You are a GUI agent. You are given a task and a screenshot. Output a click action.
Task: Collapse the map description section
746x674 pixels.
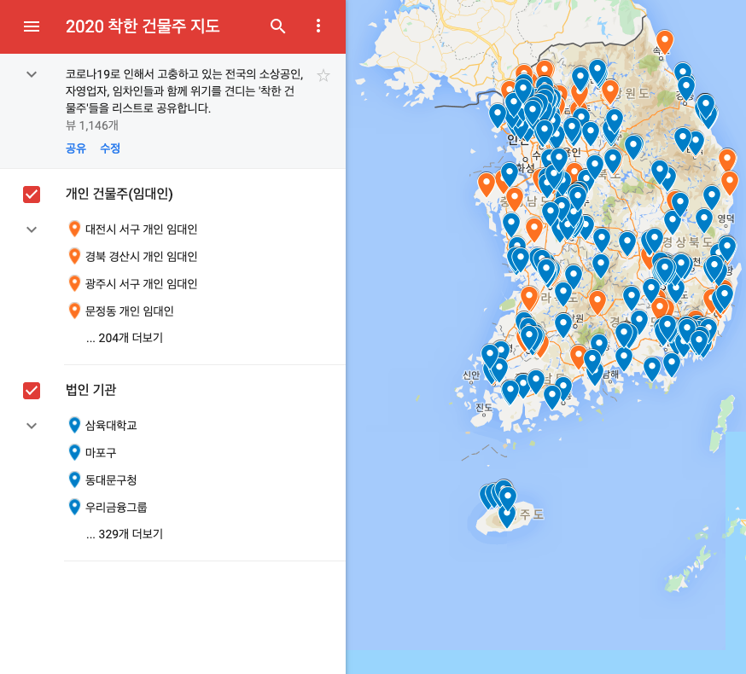(31, 75)
